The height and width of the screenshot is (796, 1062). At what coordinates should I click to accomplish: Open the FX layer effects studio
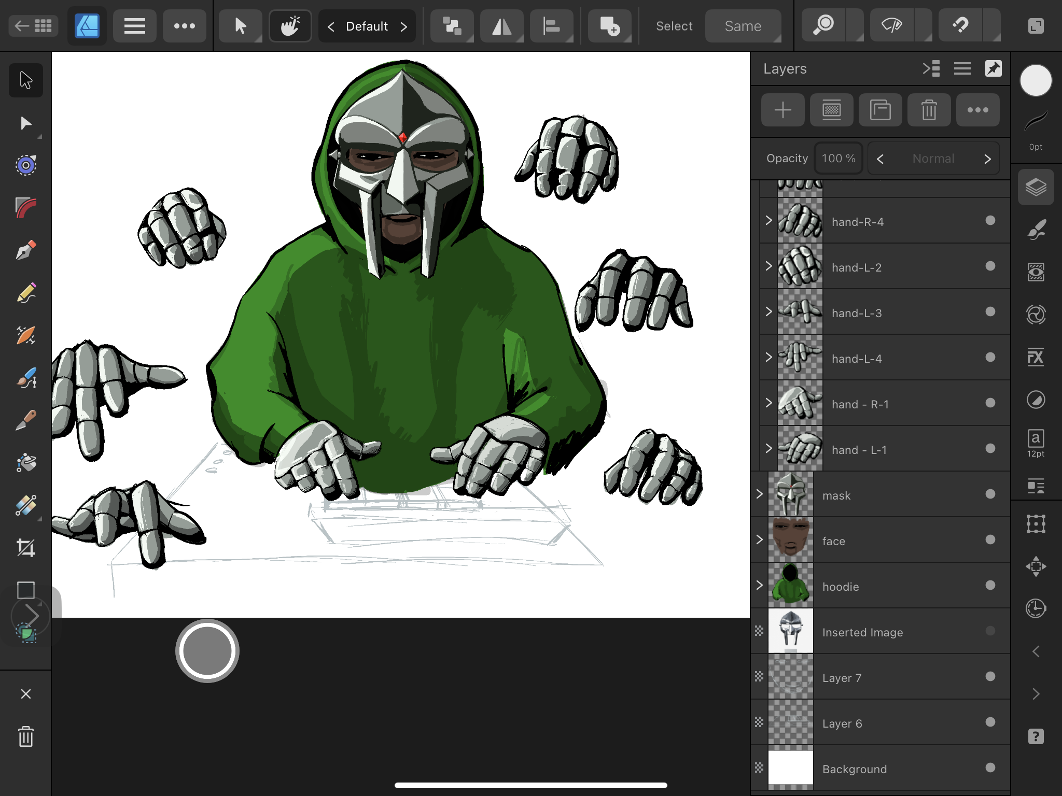[1036, 357]
